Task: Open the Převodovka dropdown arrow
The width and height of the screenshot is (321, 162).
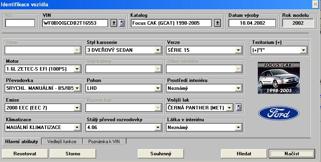Action: (x=77, y=88)
